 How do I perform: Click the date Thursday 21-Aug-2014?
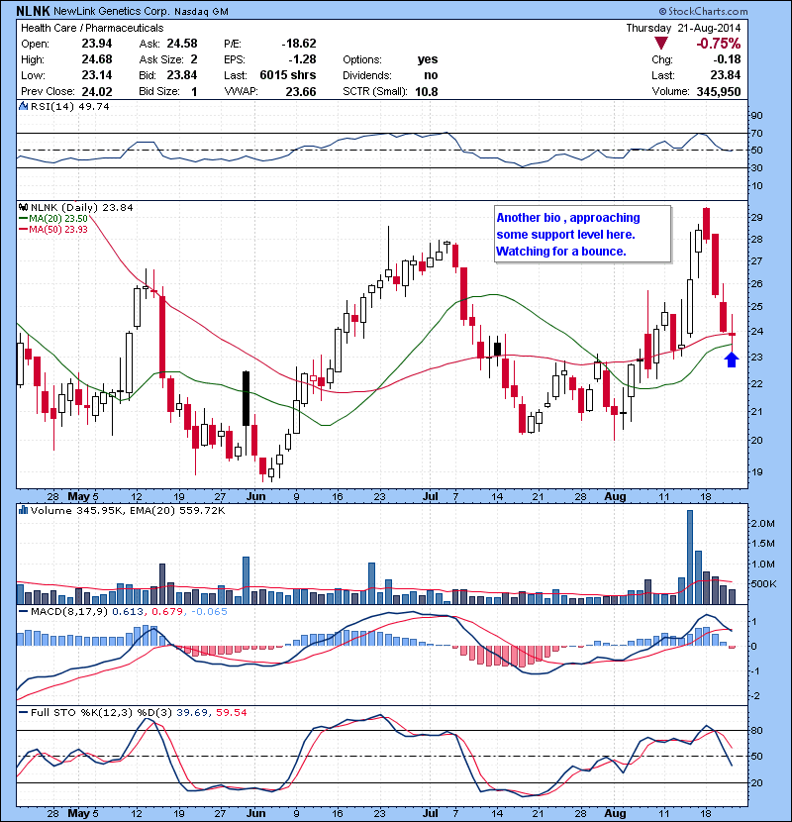(x=683, y=28)
